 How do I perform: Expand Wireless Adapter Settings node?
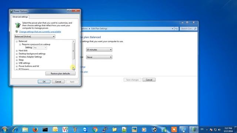click(17, 57)
